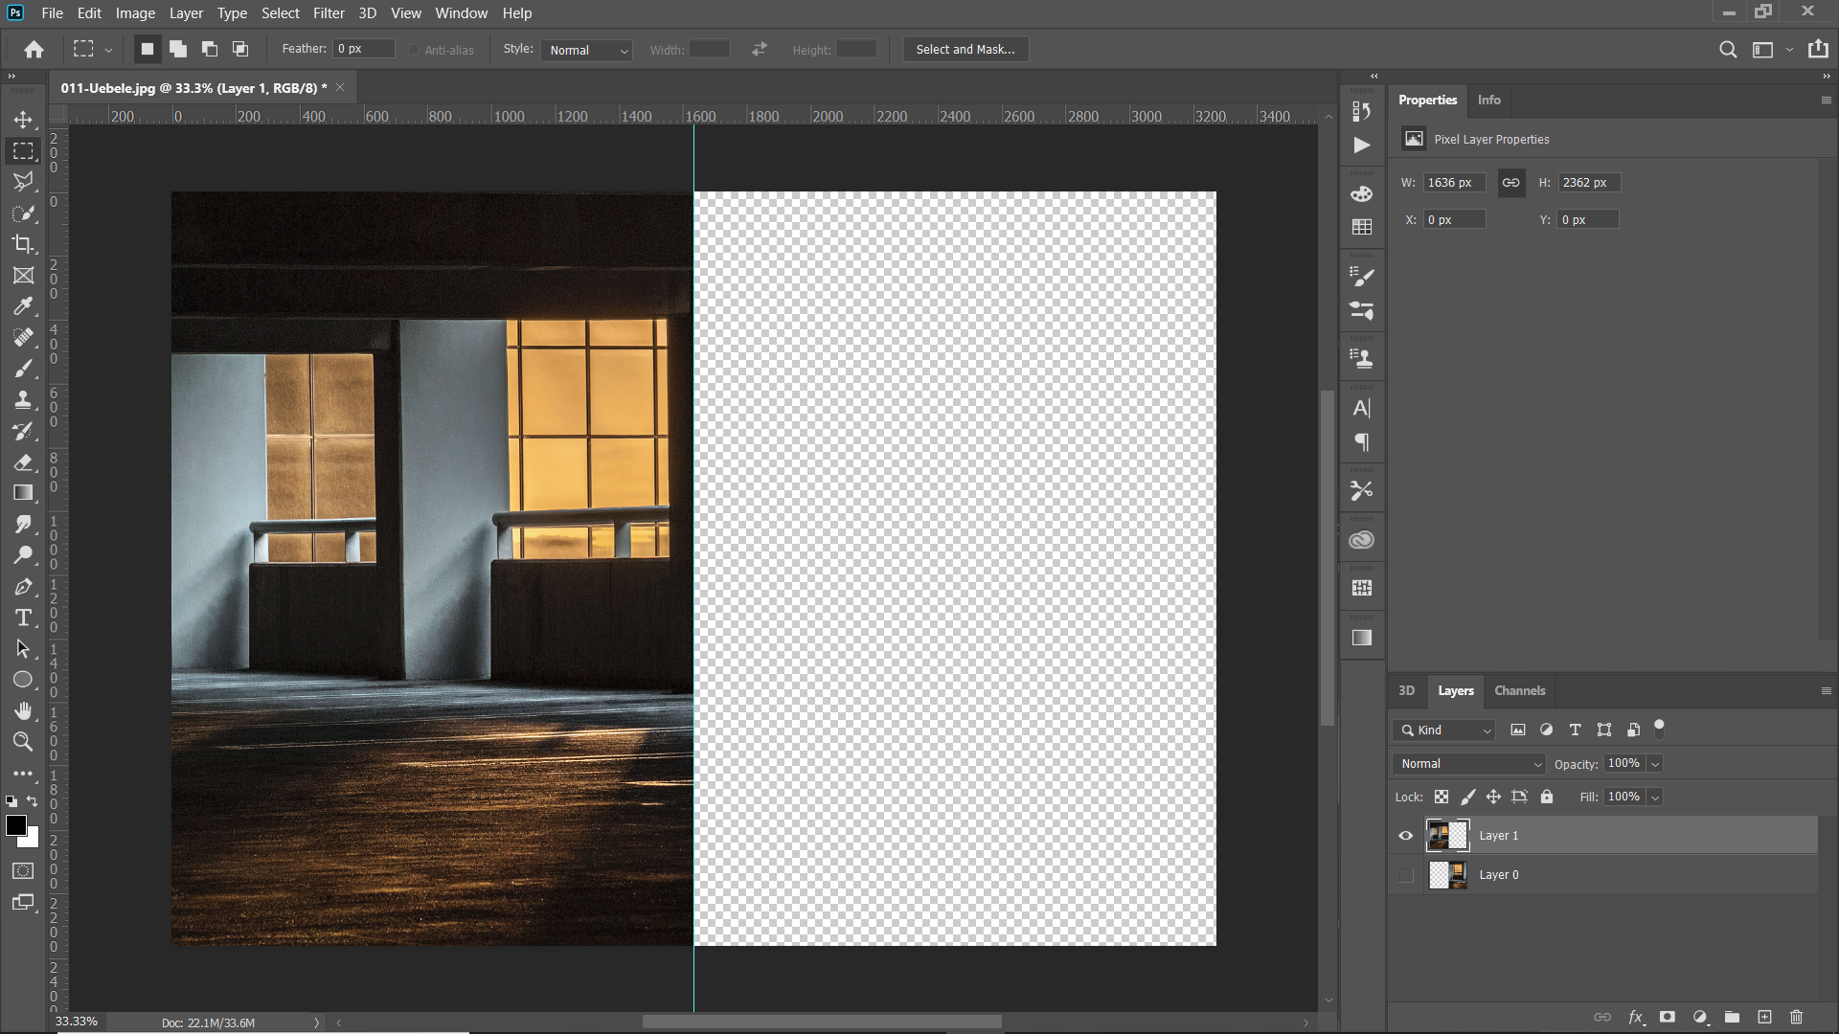Screen dimensions: 1839x1034
Task: Click the Info panel tab
Action: [x=1489, y=100]
